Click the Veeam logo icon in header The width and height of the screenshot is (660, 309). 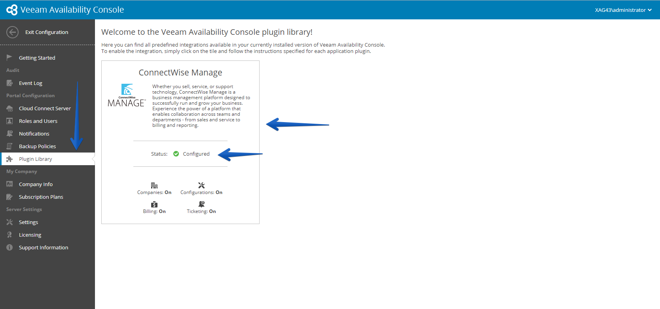pos(12,10)
